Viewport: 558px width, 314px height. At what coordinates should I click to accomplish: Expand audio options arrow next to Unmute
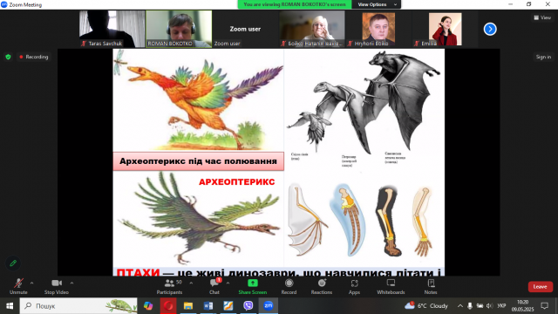pyautogui.click(x=31, y=283)
